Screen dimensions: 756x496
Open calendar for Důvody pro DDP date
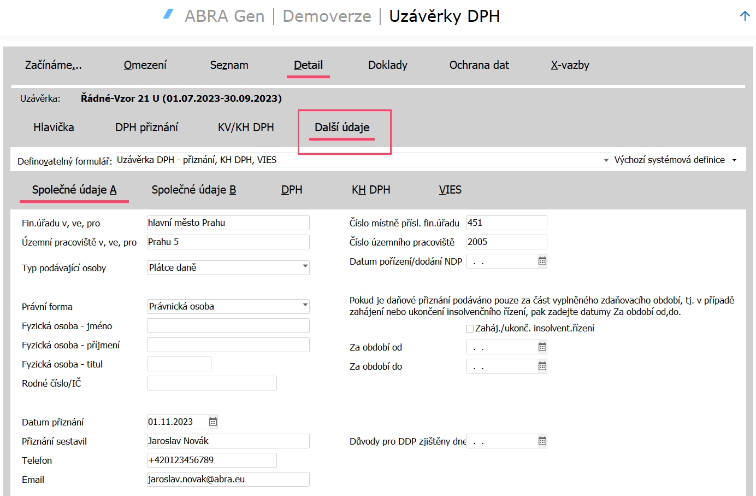tap(542, 441)
